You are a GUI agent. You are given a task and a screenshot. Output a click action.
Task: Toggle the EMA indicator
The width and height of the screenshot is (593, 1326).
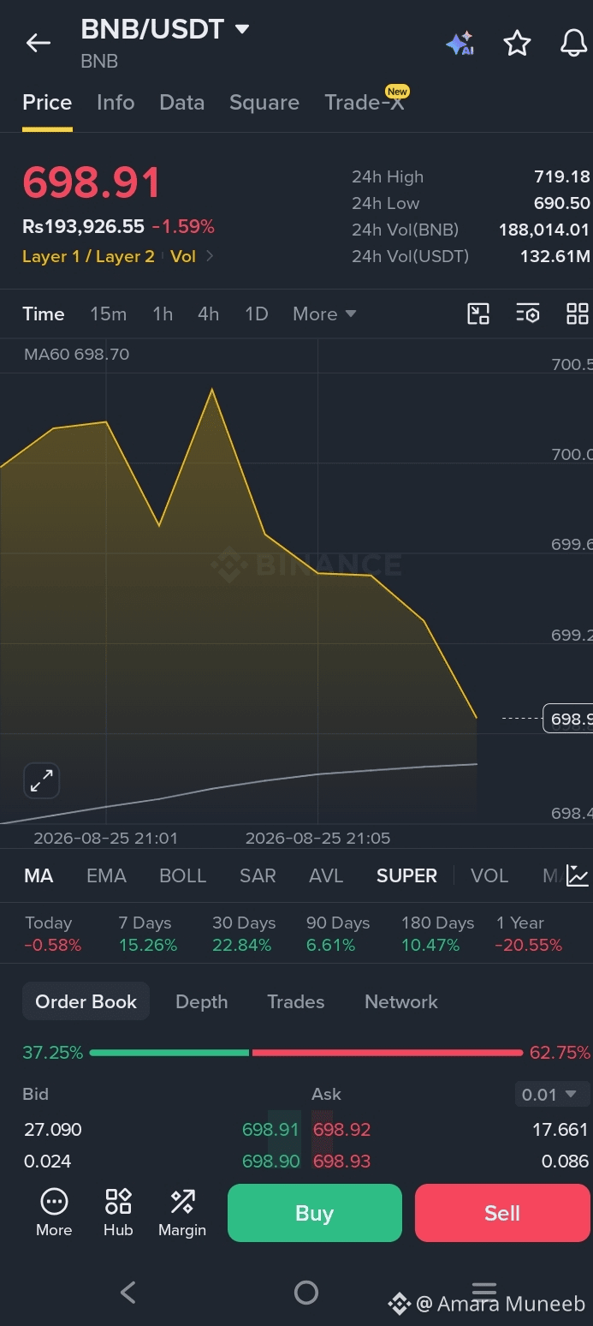pos(106,875)
